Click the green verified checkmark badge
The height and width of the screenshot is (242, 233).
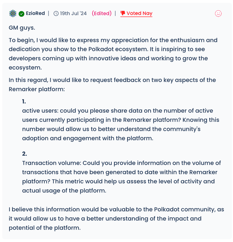22,14
